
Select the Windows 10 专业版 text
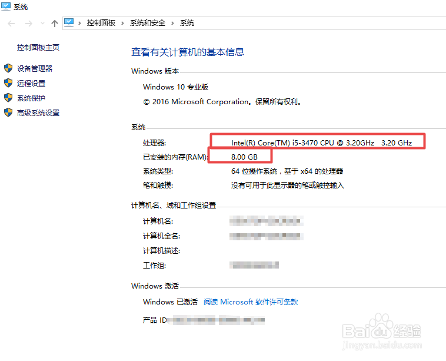(175, 87)
